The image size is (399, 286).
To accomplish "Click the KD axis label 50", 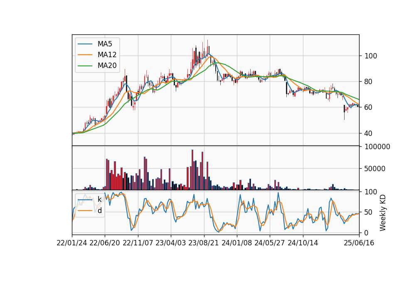I will (x=369, y=212).
